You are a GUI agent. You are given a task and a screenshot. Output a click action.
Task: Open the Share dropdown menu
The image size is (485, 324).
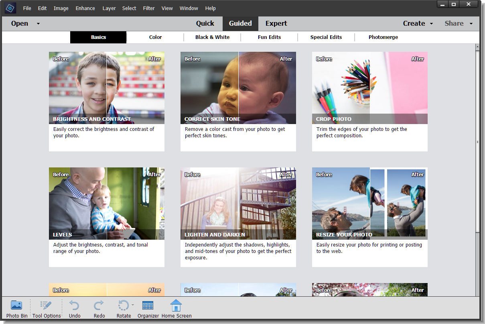pyautogui.click(x=459, y=23)
